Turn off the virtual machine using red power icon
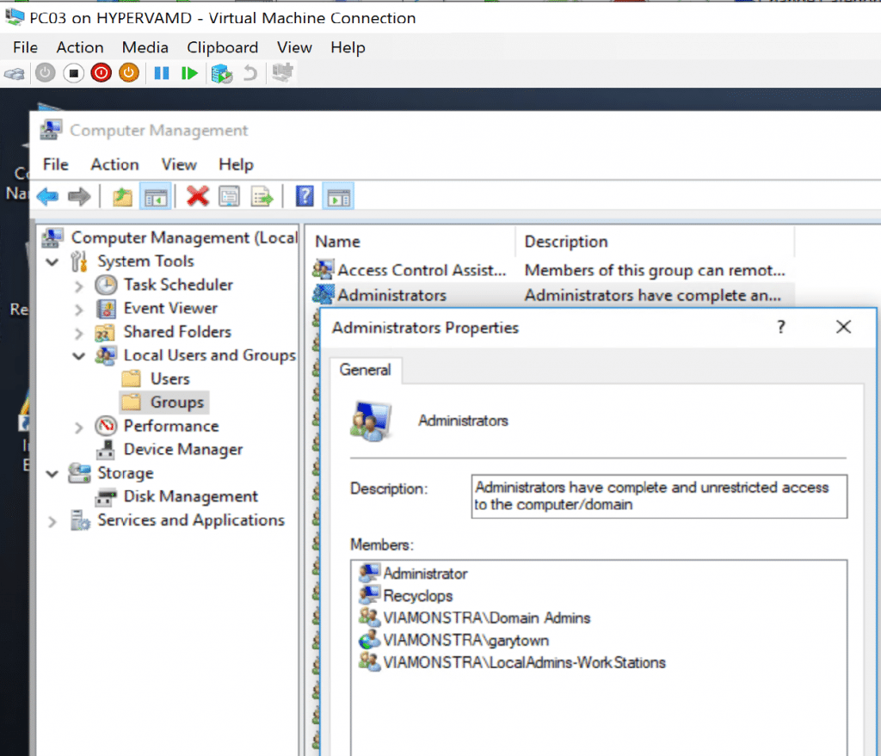The width and height of the screenshot is (881, 756). [101, 73]
